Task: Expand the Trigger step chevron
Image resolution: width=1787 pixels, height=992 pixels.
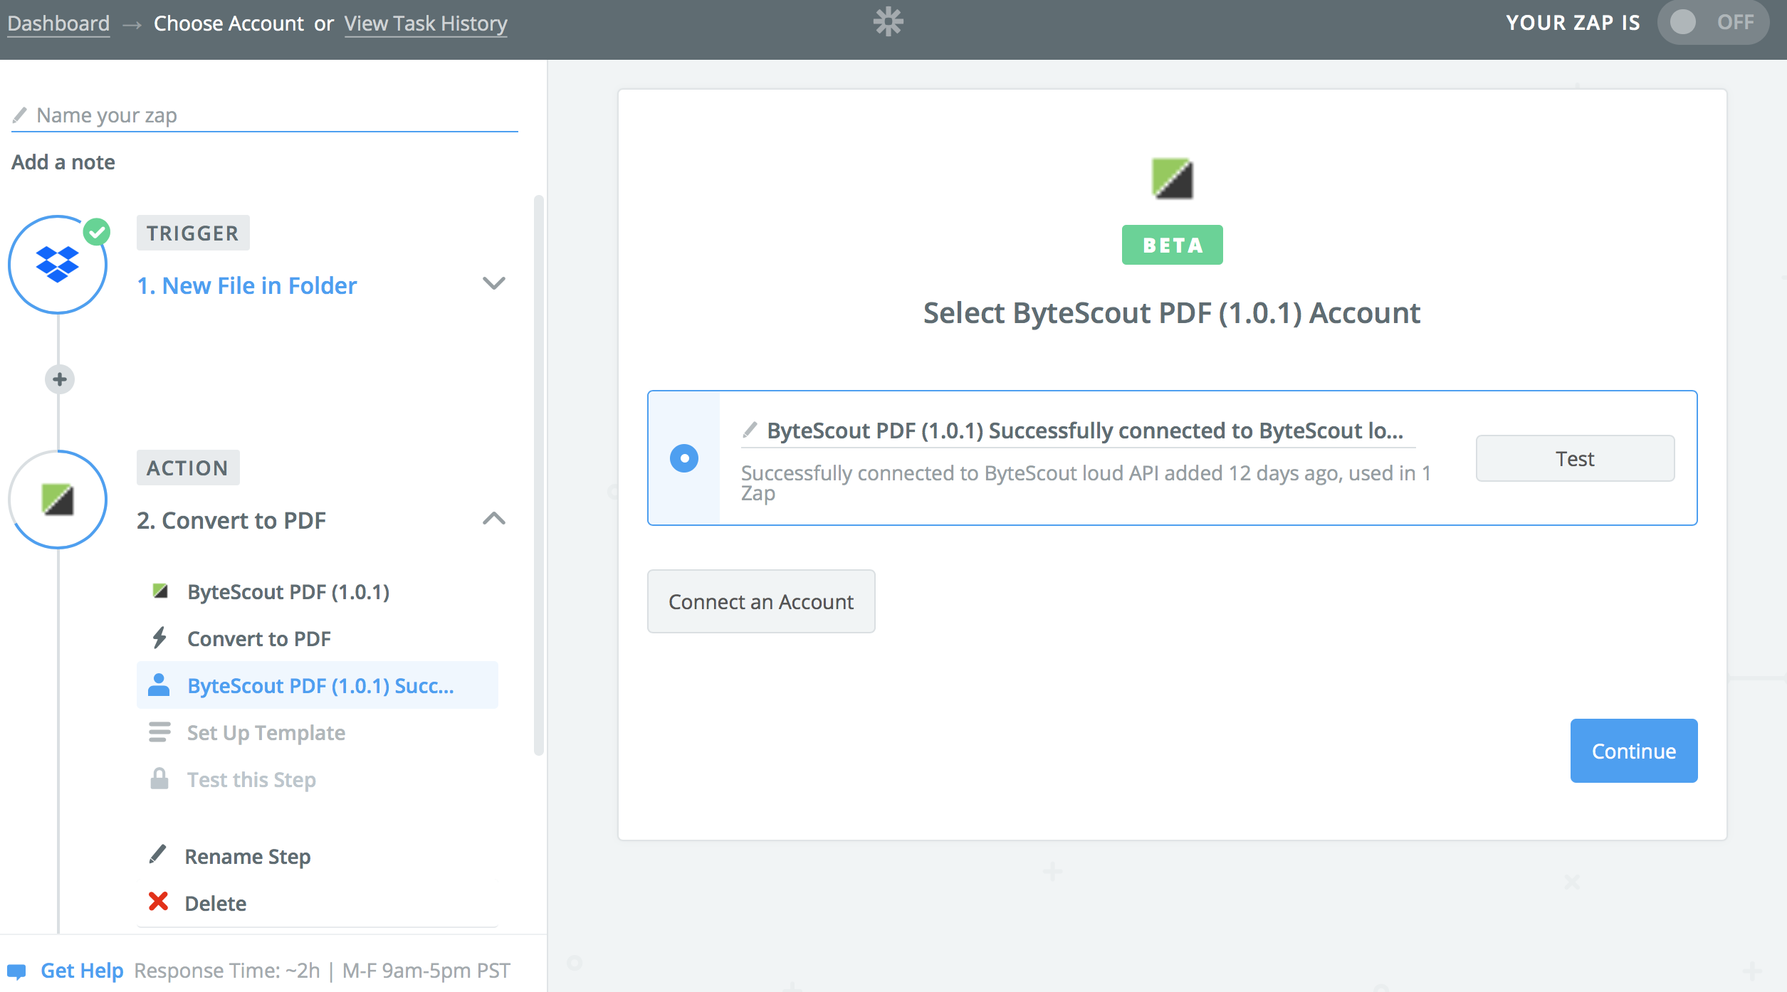Action: pos(494,283)
